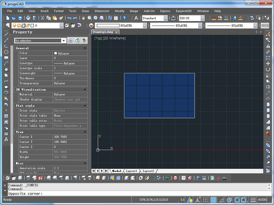Collapse the General property section
274x205 pixels.
pyautogui.click(x=84, y=48)
